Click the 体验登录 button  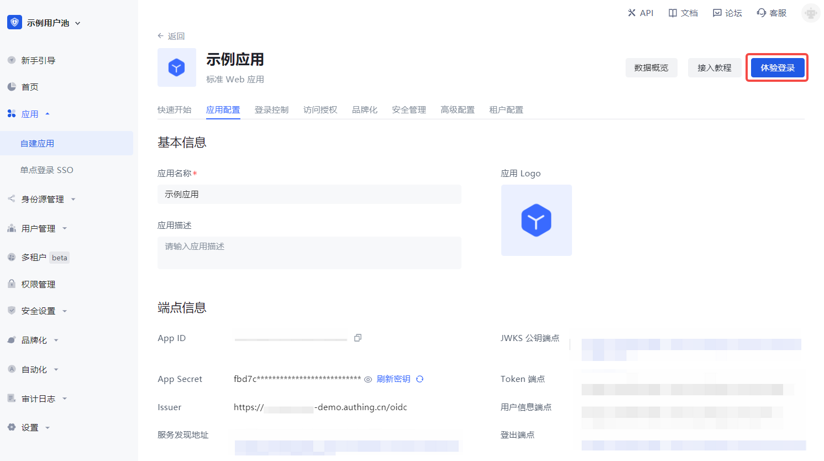pos(777,67)
